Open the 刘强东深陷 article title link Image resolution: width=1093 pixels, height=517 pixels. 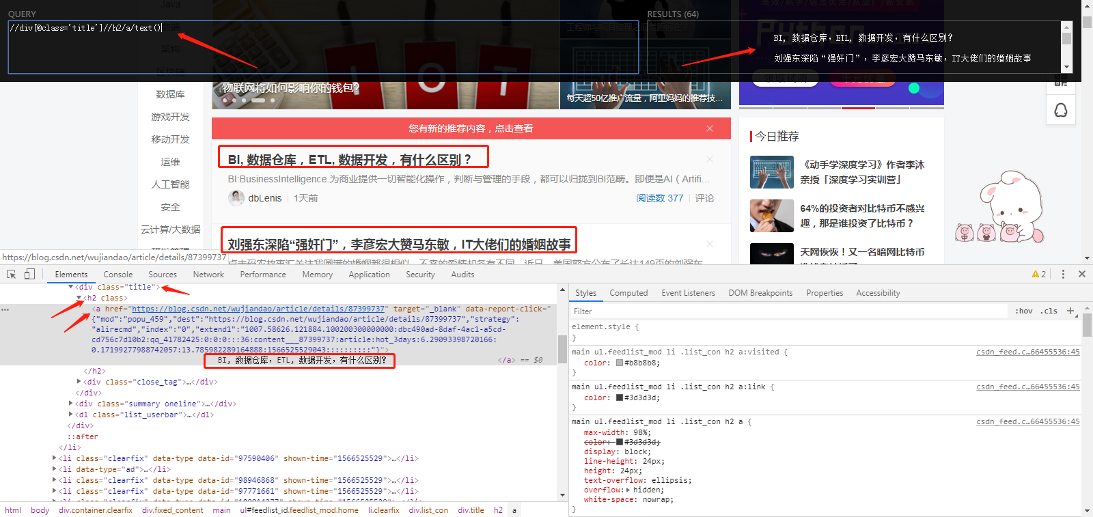399,244
